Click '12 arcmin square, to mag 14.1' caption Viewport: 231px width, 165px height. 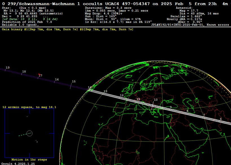29,107
